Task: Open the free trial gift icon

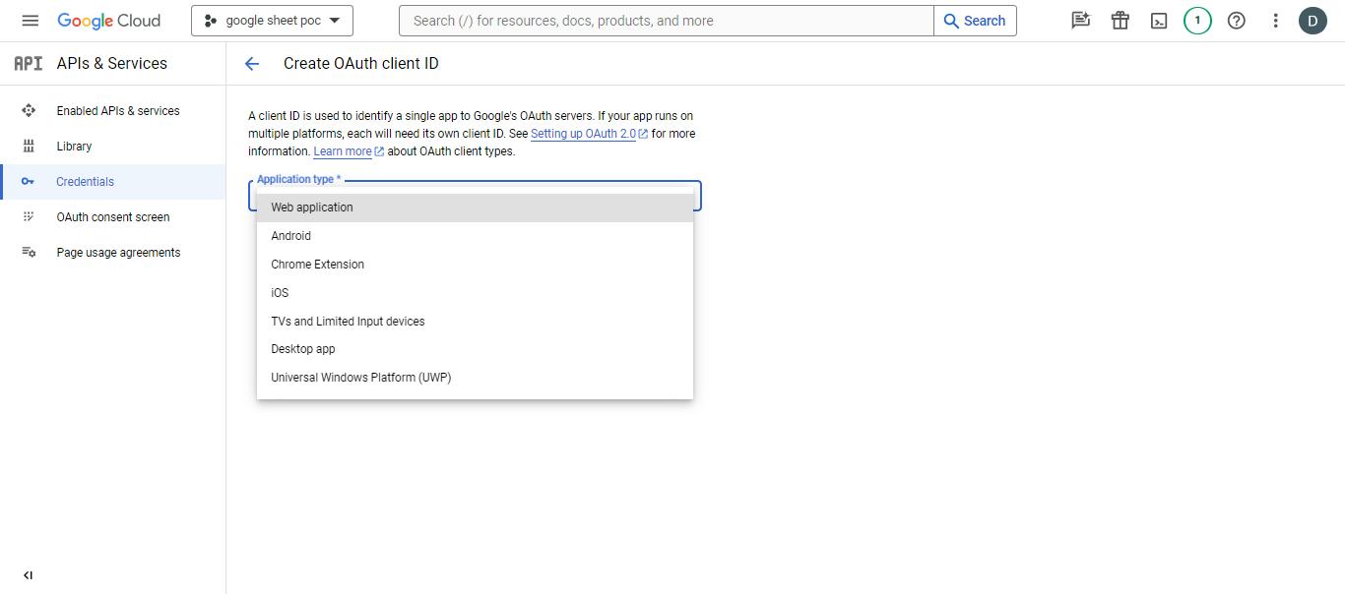Action: click(x=1121, y=21)
